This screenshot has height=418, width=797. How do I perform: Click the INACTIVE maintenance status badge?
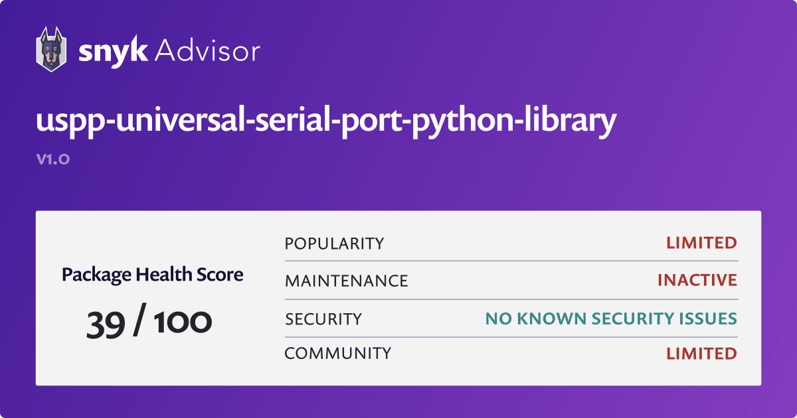coord(697,280)
